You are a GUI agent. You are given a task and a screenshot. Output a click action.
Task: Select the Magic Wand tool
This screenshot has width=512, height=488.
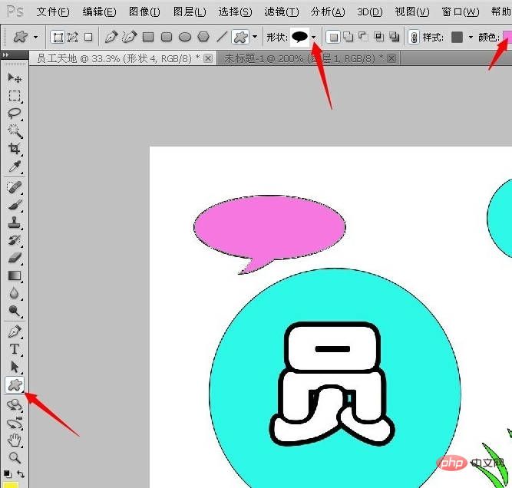[x=15, y=131]
